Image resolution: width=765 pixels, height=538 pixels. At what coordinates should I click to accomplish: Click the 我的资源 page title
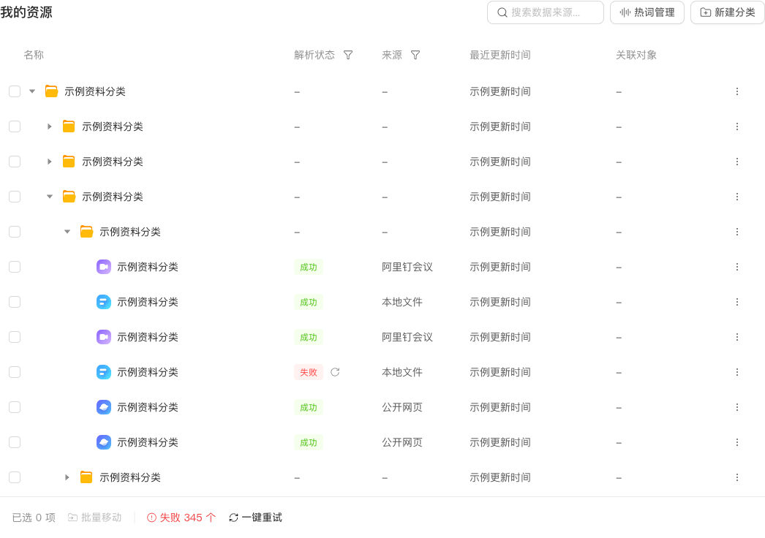tap(26, 12)
